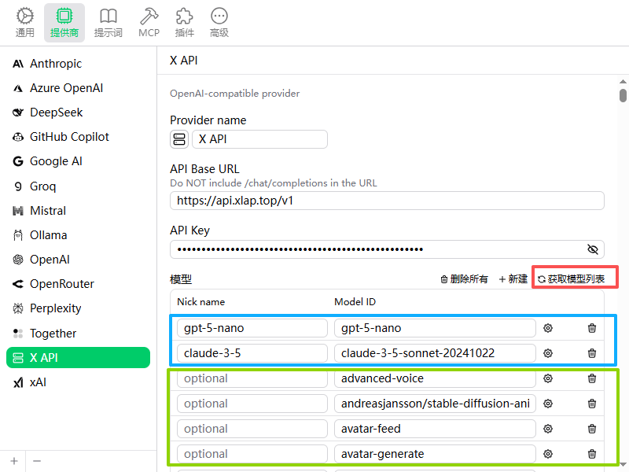Open settings gear for advanced-voice model

pyautogui.click(x=548, y=378)
